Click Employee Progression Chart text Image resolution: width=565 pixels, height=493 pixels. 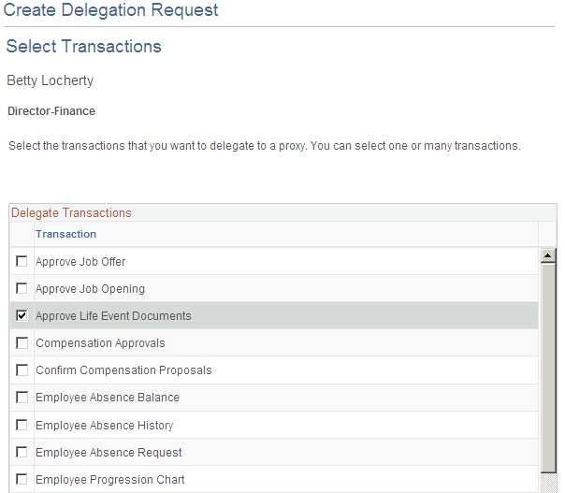coord(109,480)
